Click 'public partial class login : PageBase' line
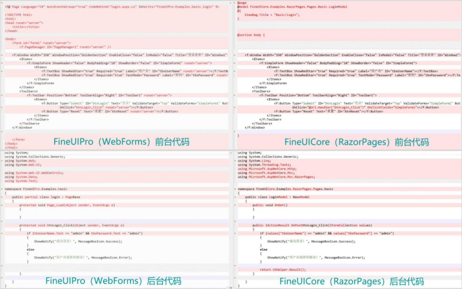462x289 pixels. (x=46, y=197)
